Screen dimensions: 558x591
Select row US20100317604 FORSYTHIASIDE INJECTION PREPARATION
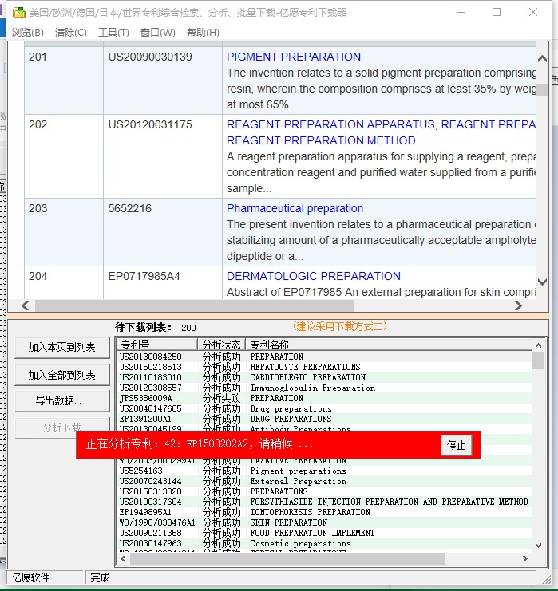coord(324,502)
